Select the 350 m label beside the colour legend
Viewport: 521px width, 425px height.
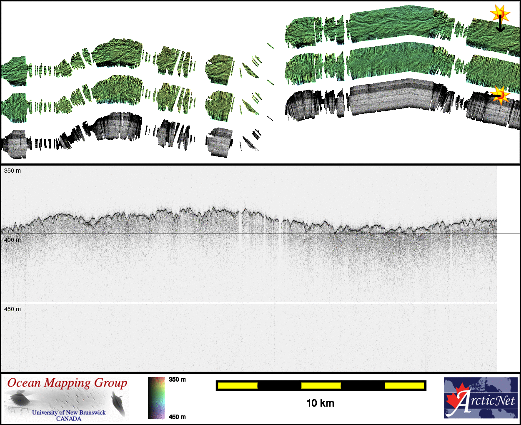coord(177,380)
